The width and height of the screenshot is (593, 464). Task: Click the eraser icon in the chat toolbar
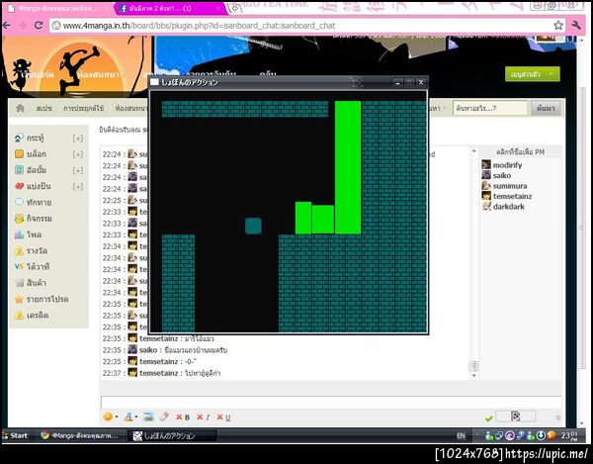pyautogui.click(x=164, y=417)
